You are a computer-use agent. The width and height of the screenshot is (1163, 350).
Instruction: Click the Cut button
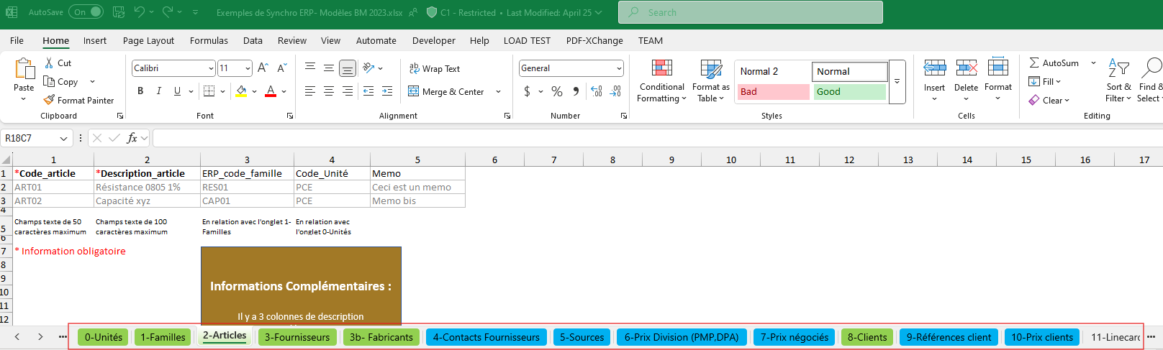[58, 63]
